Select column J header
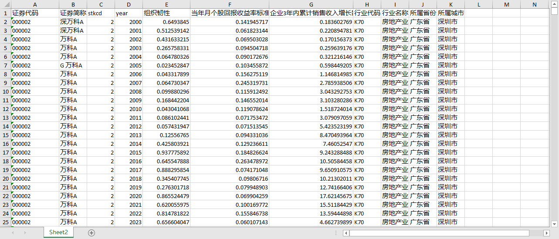Image resolution: width=559 pixels, height=239 pixels. click(423, 4)
